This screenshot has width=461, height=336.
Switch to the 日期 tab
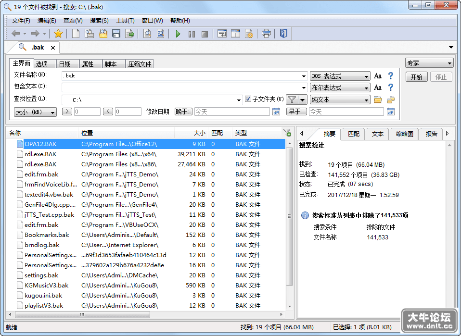68,64
